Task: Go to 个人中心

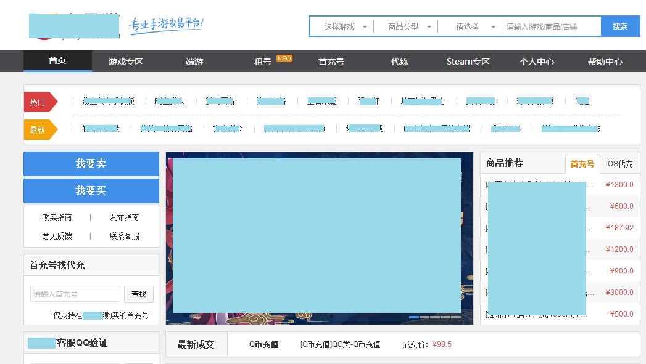Action: click(x=536, y=61)
